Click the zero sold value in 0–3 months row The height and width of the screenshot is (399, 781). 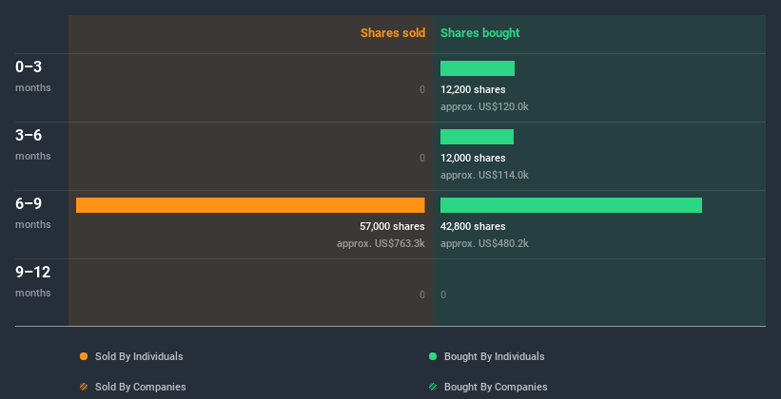421,89
